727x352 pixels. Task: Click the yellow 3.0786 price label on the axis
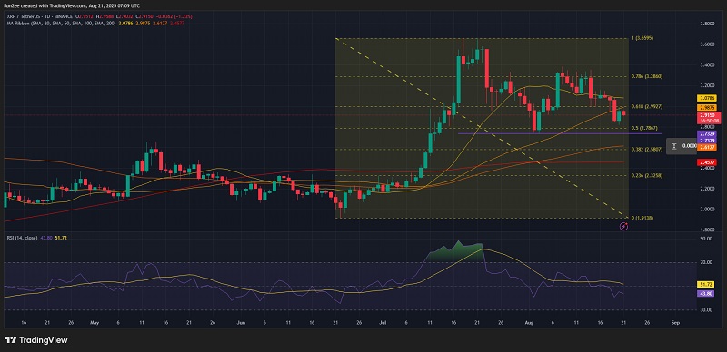[706, 98]
